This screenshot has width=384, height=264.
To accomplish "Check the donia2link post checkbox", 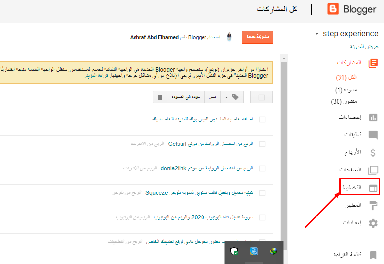I will click(262, 168).
